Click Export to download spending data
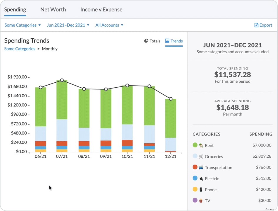278x211 pixels. pos(263,25)
